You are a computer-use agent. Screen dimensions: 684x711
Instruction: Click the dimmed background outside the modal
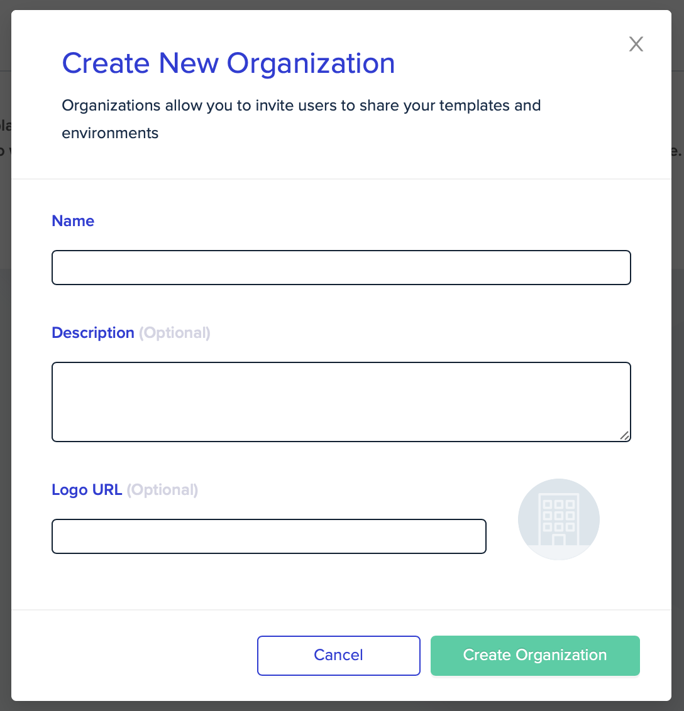(5, 377)
